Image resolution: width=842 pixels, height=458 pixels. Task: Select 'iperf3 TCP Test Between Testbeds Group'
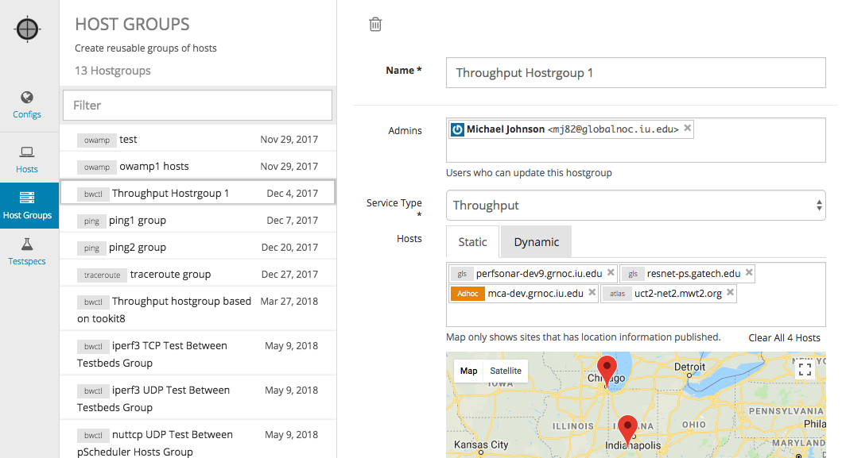pos(198,354)
